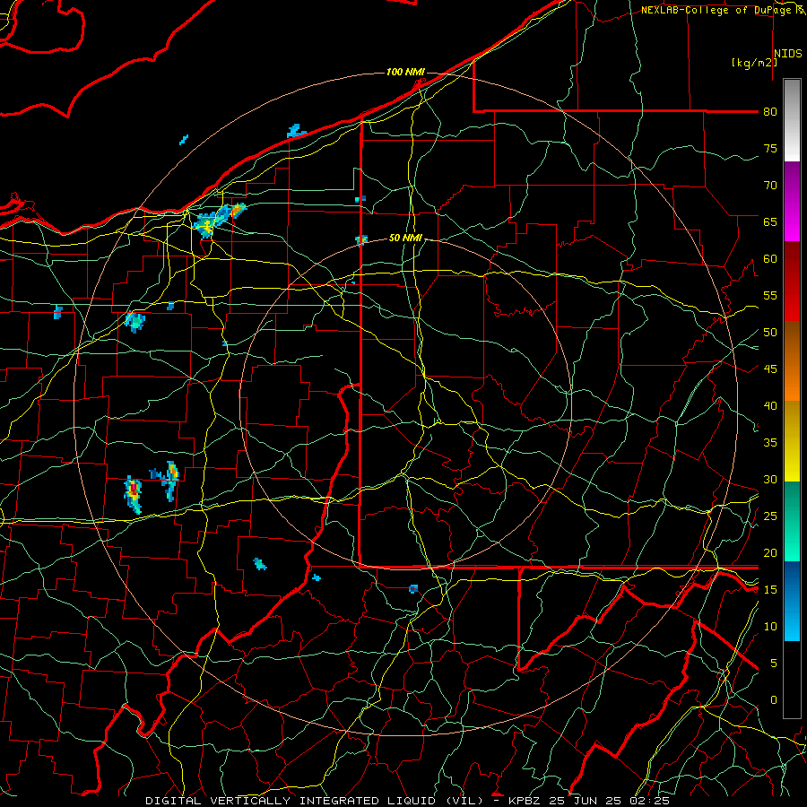The width and height of the screenshot is (807, 807).
Task: Select the gray-white segment of the color scale
Action: pos(792,120)
